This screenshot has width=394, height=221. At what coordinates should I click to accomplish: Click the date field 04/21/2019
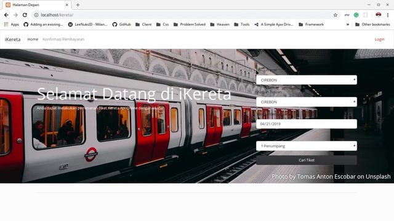click(x=307, y=124)
